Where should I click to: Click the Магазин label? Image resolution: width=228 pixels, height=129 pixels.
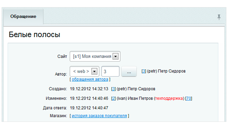pyautogui.click(x=58, y=116)
